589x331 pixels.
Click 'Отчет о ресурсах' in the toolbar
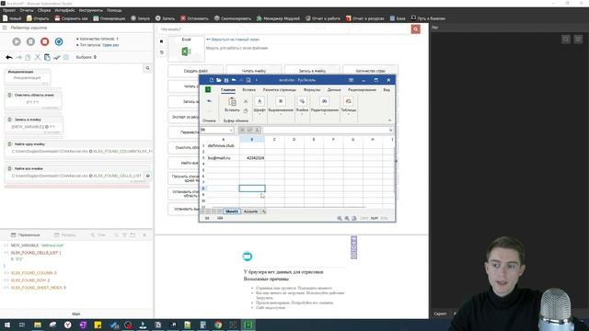[365, 18]
